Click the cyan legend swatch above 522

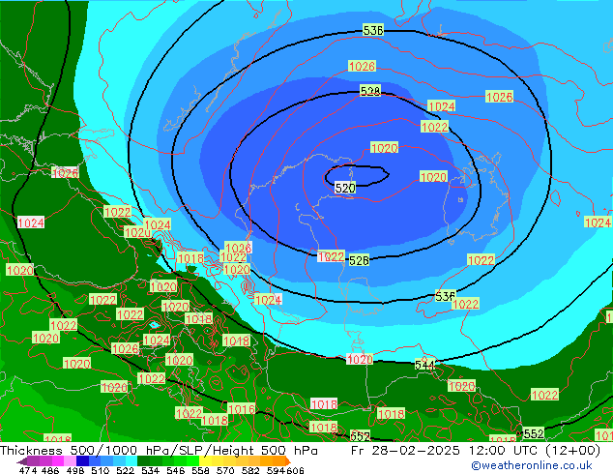point(131,460)
